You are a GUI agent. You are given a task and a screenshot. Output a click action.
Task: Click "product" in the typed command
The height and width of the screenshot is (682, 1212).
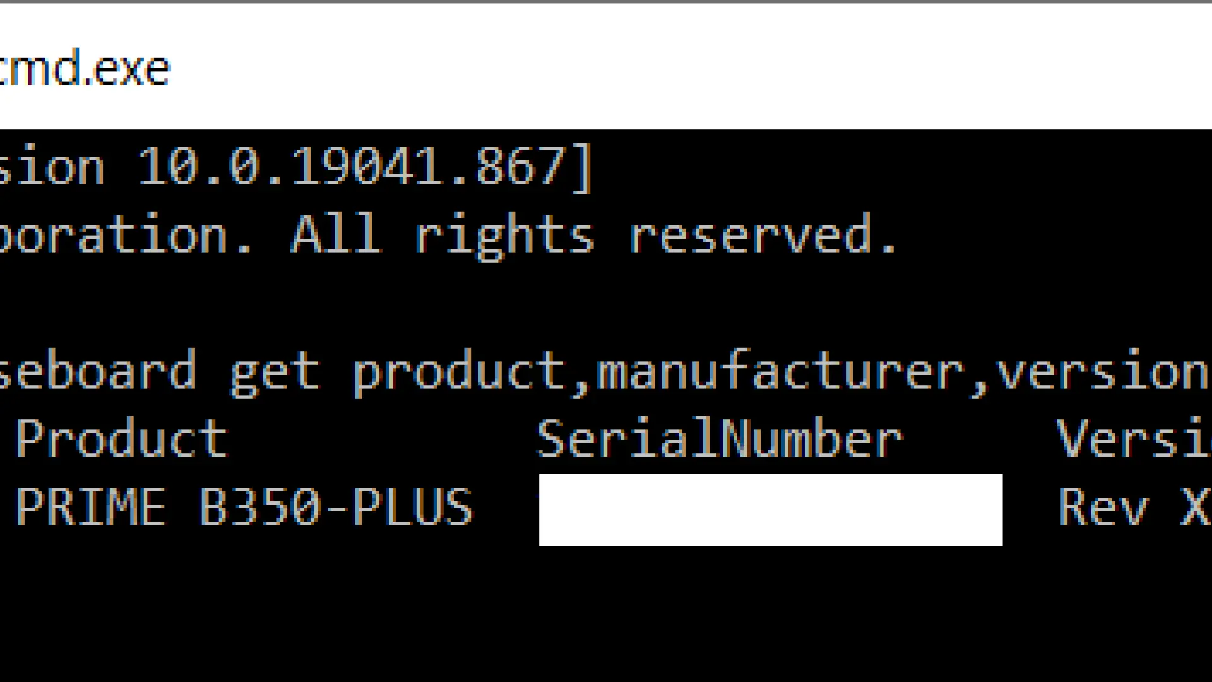[x=459, y=373]
